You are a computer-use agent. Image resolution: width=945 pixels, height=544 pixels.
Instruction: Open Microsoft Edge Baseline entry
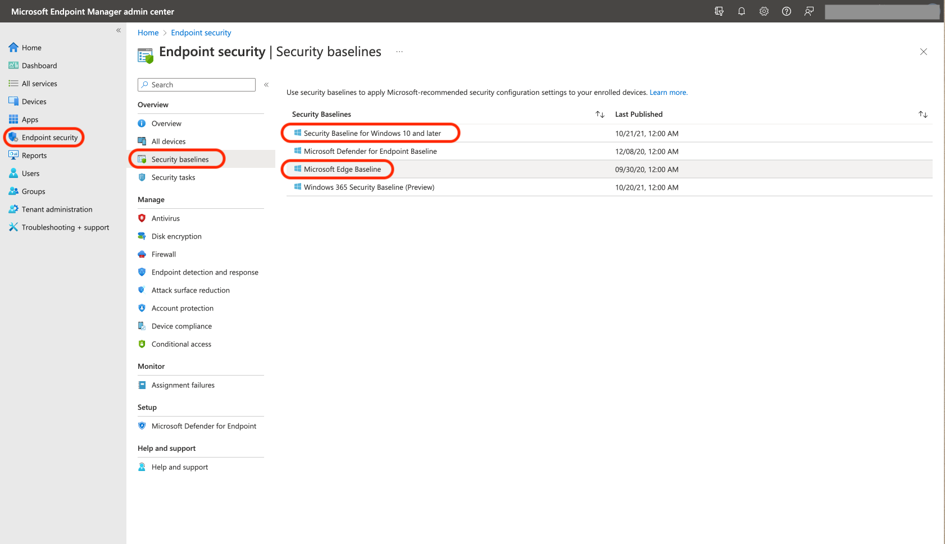click(342, 170)
